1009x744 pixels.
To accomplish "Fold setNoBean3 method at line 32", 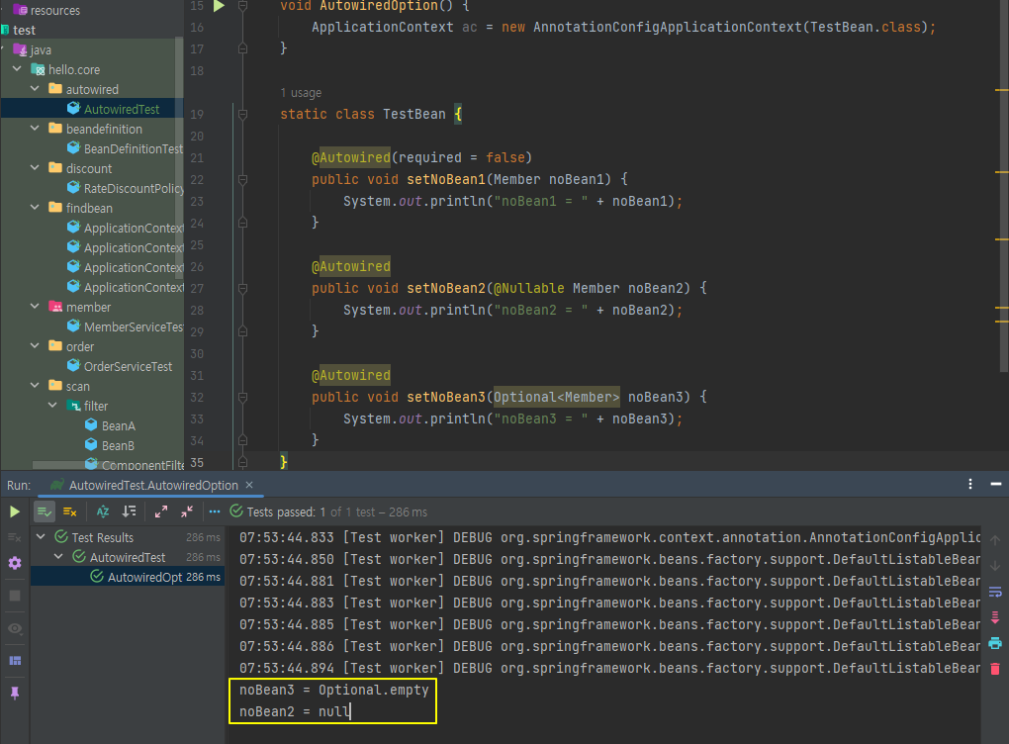I will (x=242, y=397).
